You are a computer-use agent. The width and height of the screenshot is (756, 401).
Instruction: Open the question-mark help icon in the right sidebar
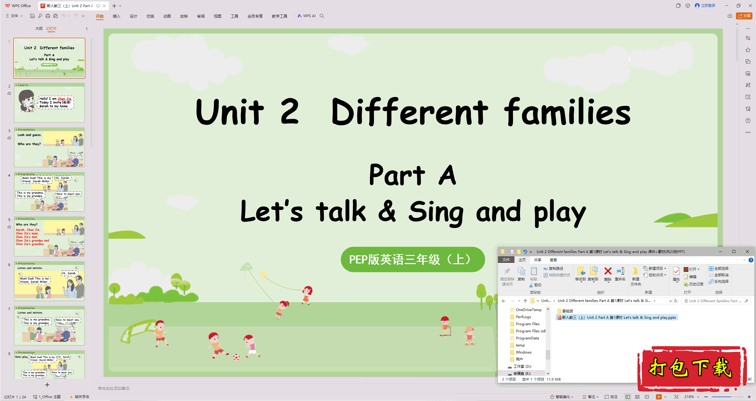pos(748,121)
